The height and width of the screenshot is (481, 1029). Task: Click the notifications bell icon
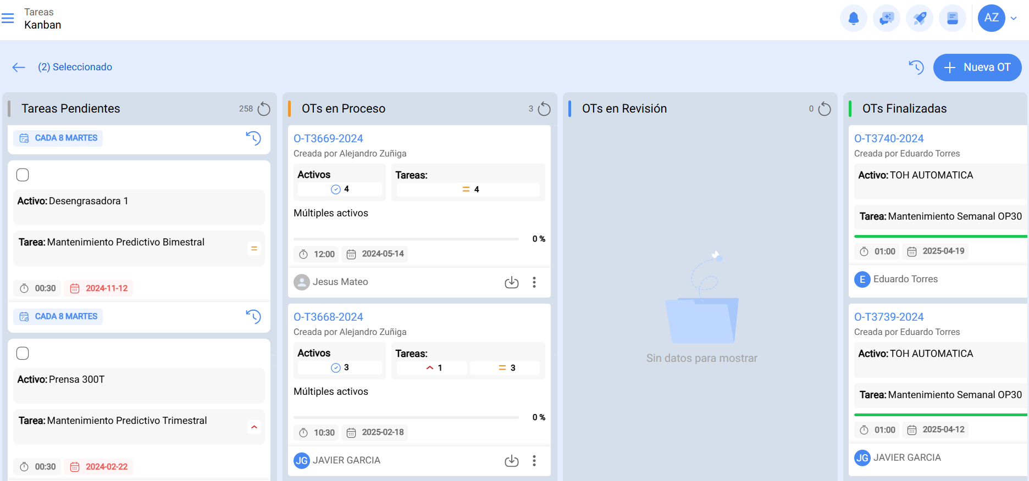point(853,19)
